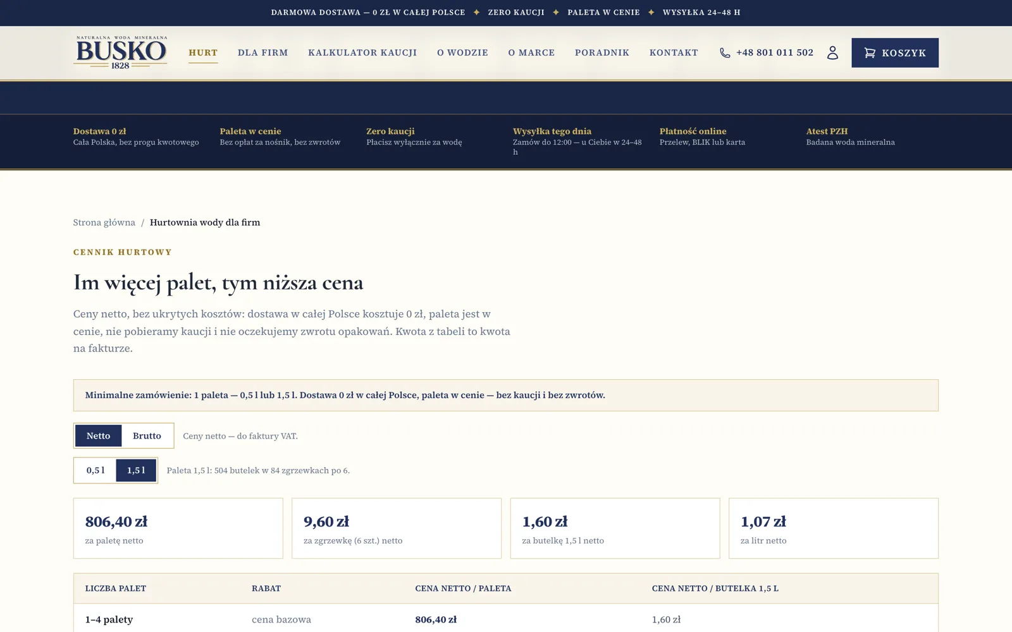The height and width of the screenshot is (632, 1012).
Task: Click the 1,07 zł za litr card
Action: (x=834, y=528)
